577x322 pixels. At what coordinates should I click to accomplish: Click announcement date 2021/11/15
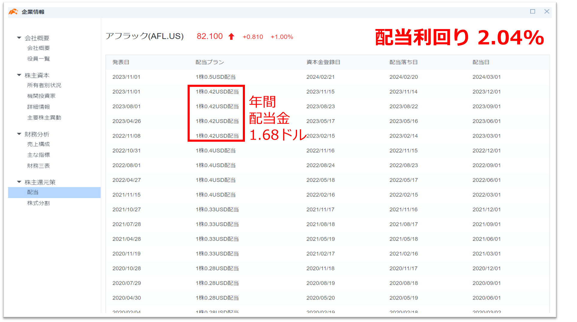[x=126, y=195]
